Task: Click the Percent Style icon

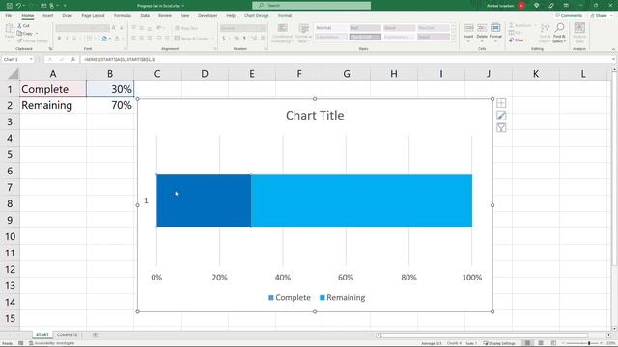Action: [236, 39]
